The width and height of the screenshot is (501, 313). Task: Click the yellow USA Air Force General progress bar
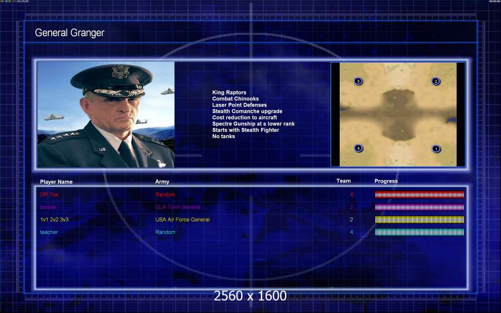point(419,220)
